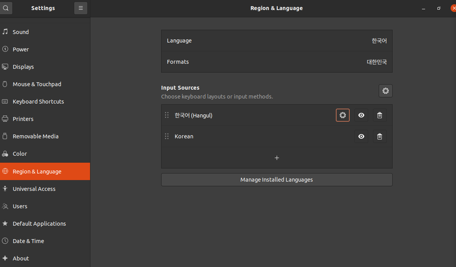Open preferences gear for 한국어 (Hangul)

coord(342,115)
